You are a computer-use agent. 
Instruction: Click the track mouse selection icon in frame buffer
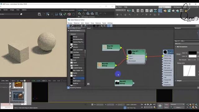pyautogui.click(x=48, y=14)
